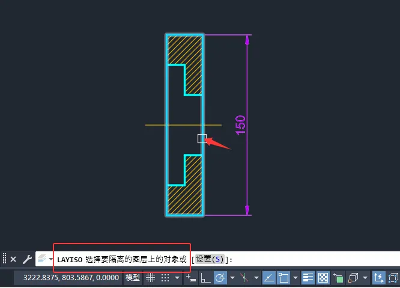Expand recent commands dropdown arrow
The image size is (400, 288).
click(x=50, y=259)
